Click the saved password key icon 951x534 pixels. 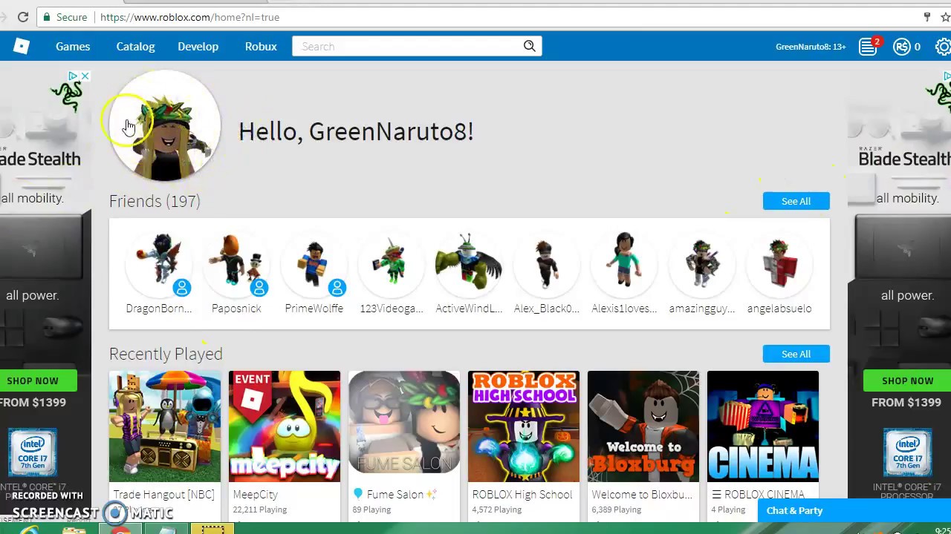pos(926,16)
